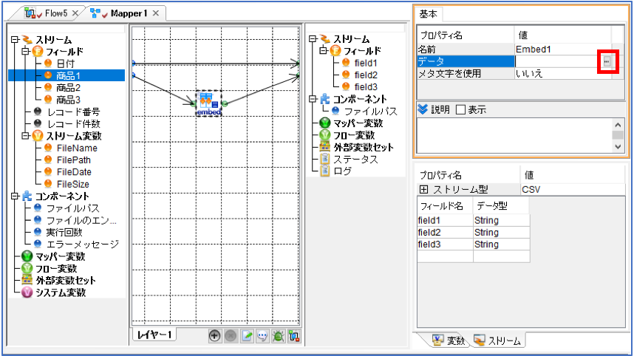Collapse the input コンポーネント node
The image size is (634, 356).
[15, 196]
